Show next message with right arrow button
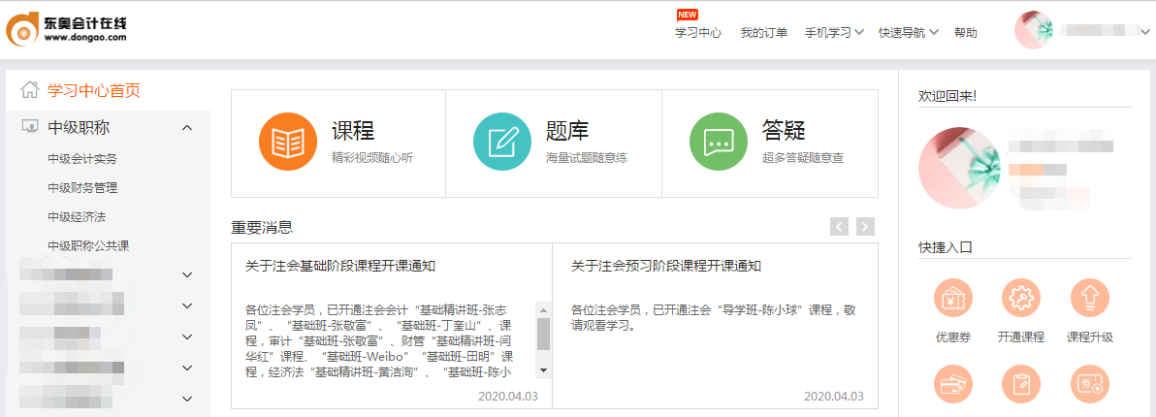The width and height of the screenshot is (1156, 417). tap(865, 227)
